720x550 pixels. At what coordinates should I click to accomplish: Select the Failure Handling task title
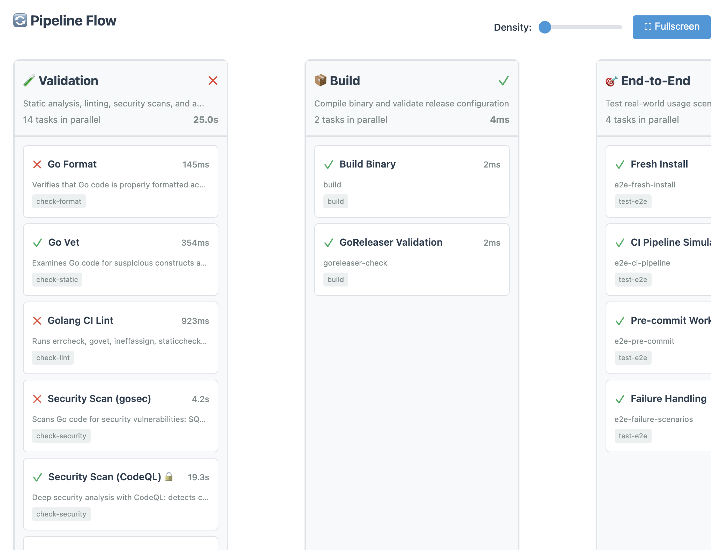(x=669, y=399)
